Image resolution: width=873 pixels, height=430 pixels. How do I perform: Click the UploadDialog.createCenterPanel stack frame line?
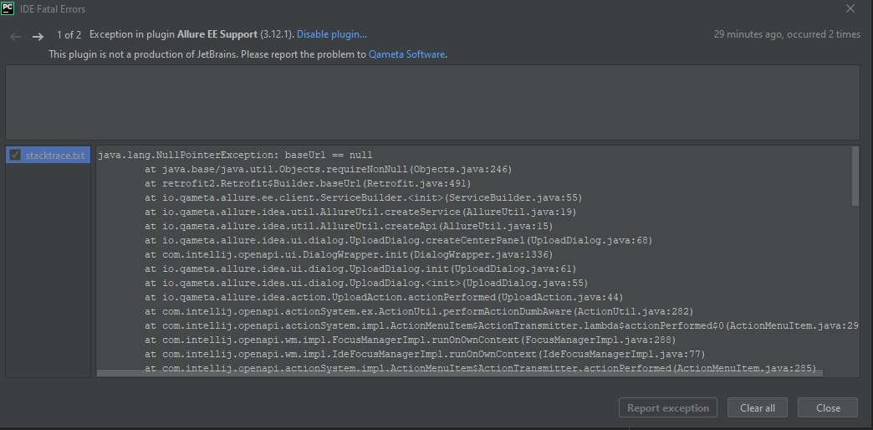(x=398, y=241)
